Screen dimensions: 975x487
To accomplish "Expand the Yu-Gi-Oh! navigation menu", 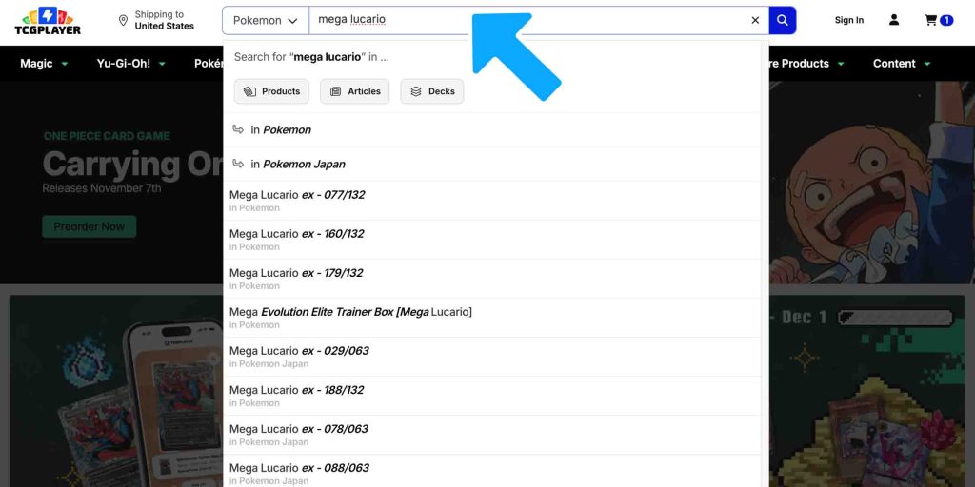I will (130, 64).
